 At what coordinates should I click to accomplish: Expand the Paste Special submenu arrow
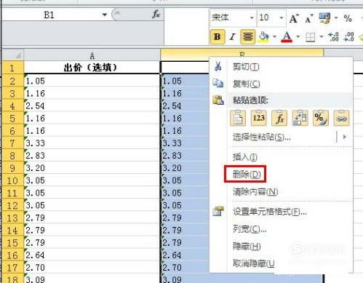pyautogui.click(x=345, y=137)
